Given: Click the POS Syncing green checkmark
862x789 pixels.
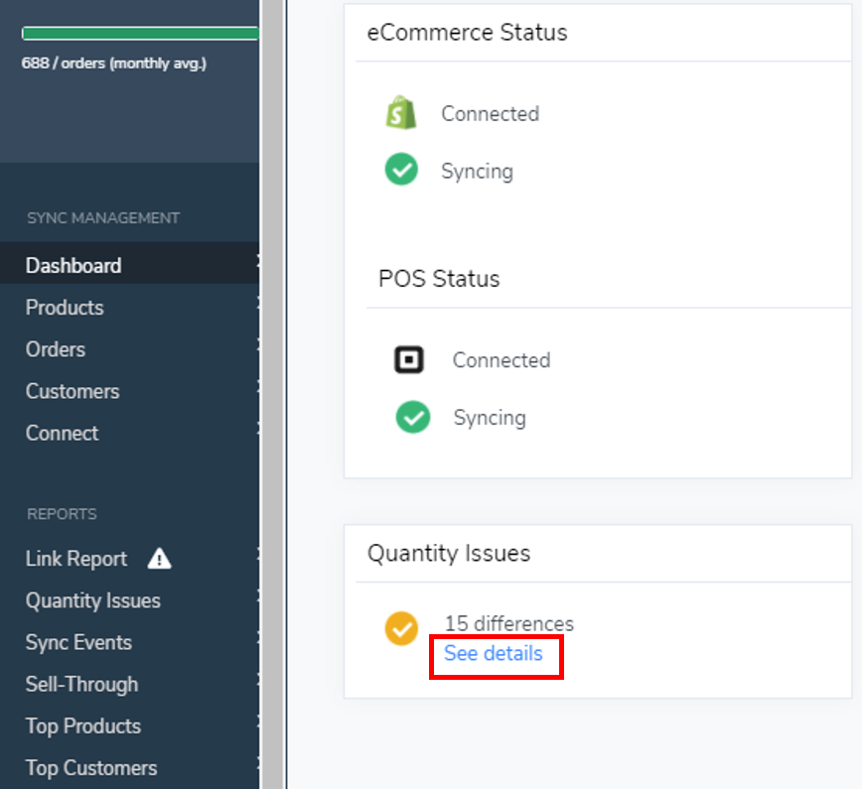Looking at the screenshot, I should (x=413, y=418).
